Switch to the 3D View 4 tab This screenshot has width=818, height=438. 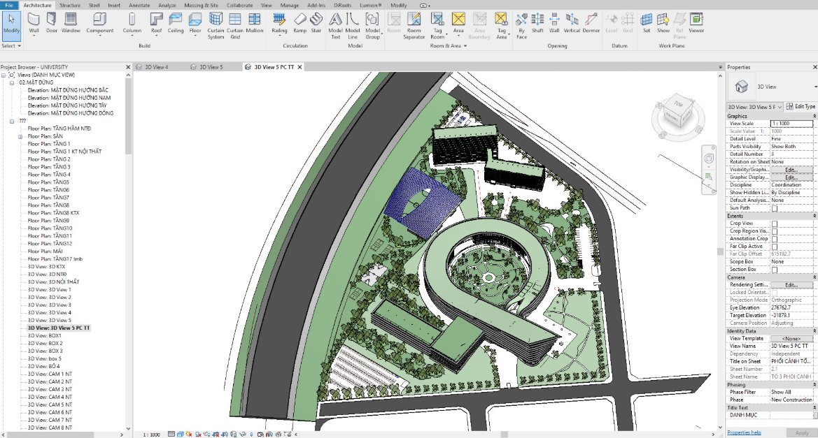click(x=155, y=67)
